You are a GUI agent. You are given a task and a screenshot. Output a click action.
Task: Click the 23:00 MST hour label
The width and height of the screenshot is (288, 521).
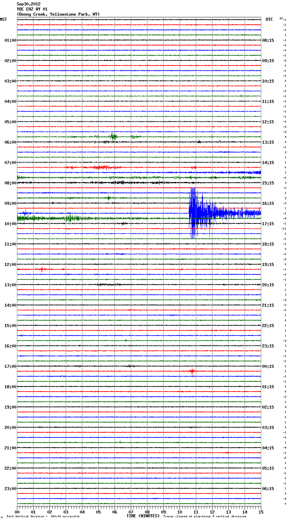coord(11,489)
